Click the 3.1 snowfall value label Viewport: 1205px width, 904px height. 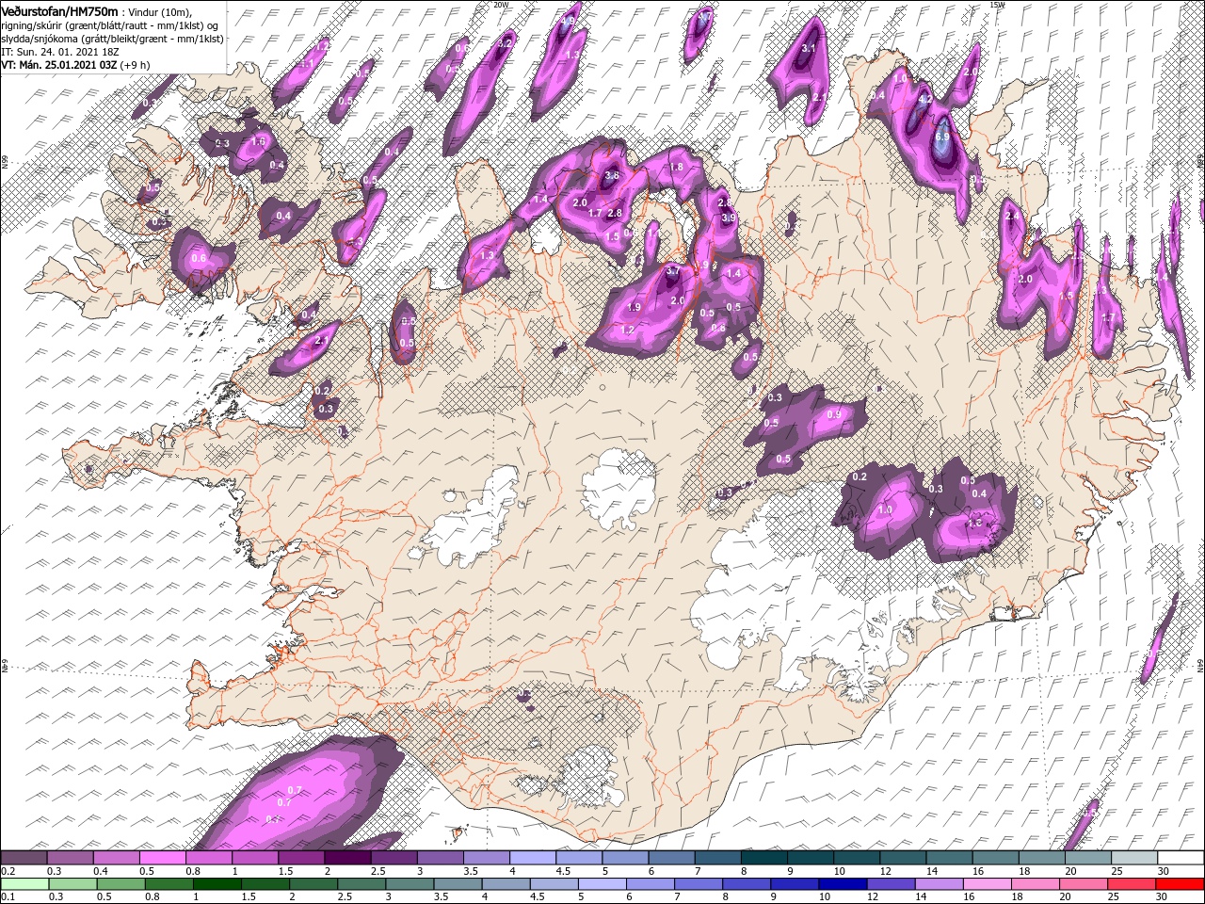coord(808,48)
